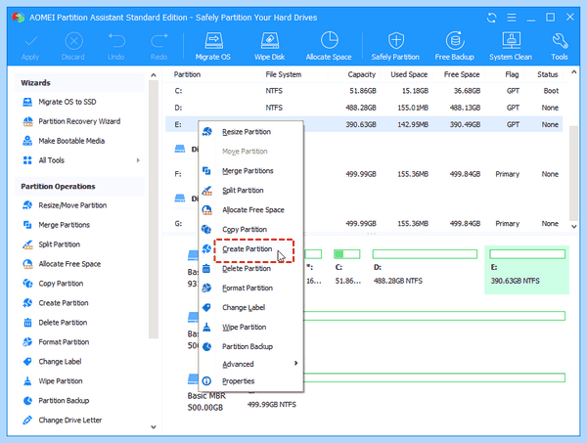The width and height of the screenshot is (587, 443).
Task: Click the Used Space column header
Action: tap(409, 74)
